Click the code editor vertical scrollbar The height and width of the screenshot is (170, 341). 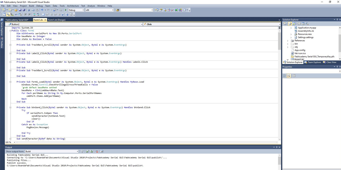(x=280, y=85)
